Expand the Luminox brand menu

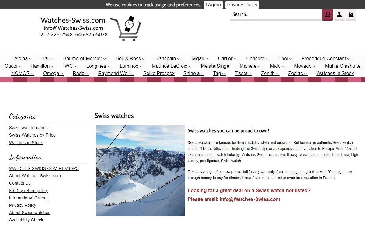[131, 66]
